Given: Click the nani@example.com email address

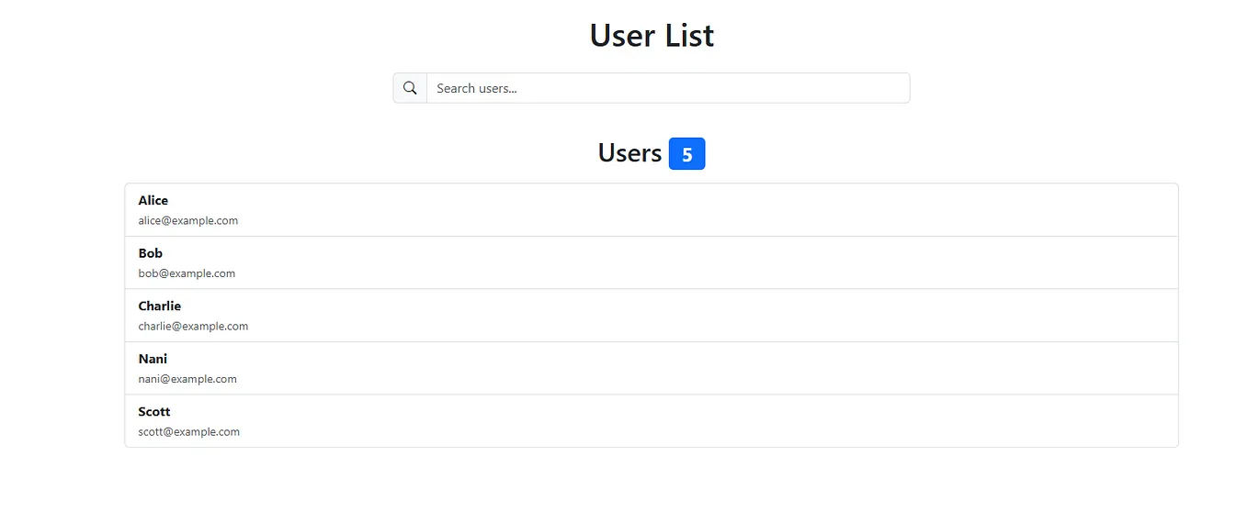Looking at the screenshot, I should [x=187, y=379].
